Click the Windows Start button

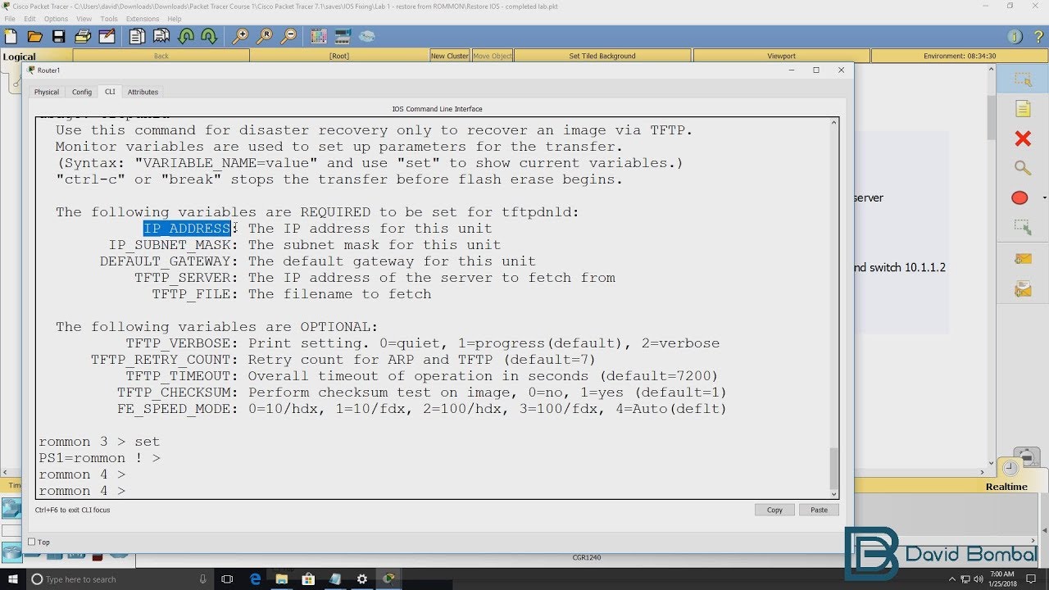pos(12,579)
